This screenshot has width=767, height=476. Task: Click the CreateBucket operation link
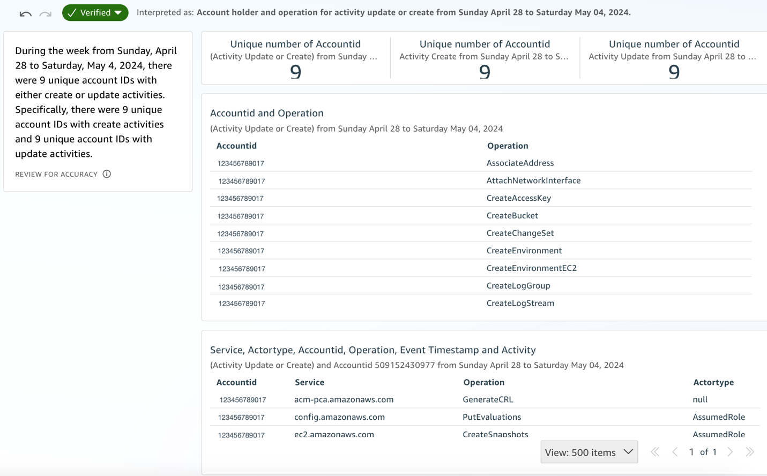point(512,215)
